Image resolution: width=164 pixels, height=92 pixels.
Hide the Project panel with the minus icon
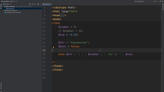(40, 4)
